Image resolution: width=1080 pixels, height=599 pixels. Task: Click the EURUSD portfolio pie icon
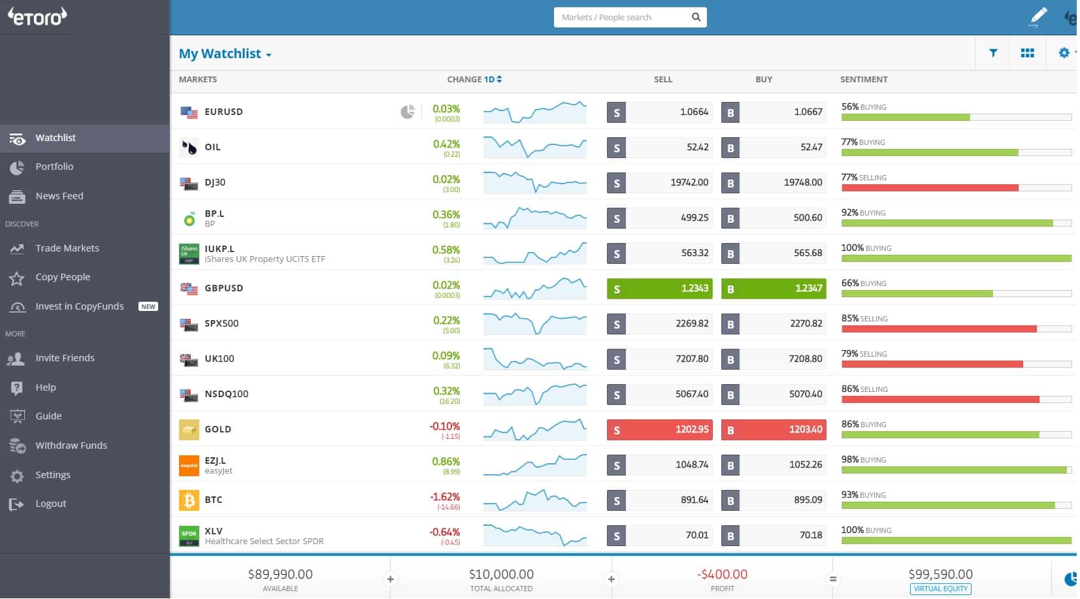407,112
